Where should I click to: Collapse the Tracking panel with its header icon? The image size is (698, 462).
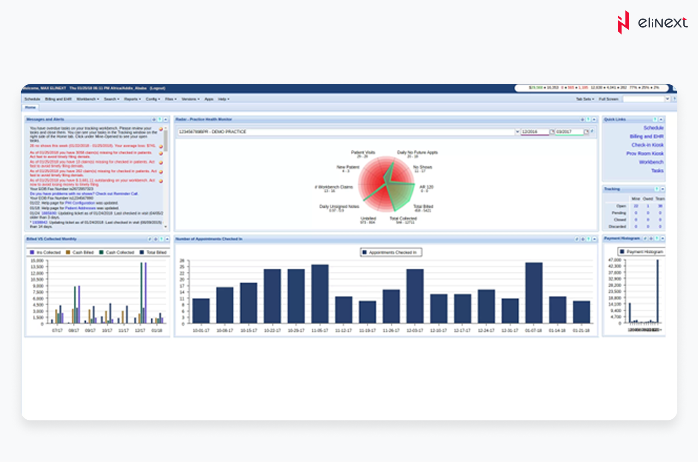coord(662,189)
